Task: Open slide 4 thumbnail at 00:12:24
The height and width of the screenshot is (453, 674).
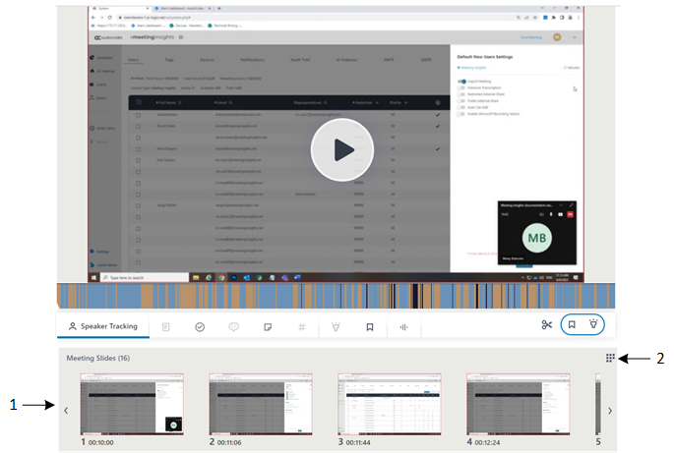Action: [508, 404]
